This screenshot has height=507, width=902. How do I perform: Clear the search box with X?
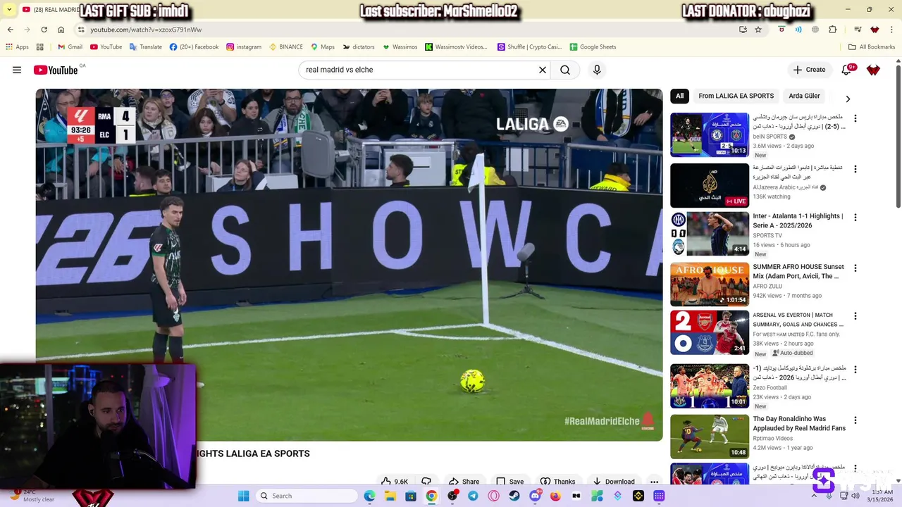543,70
